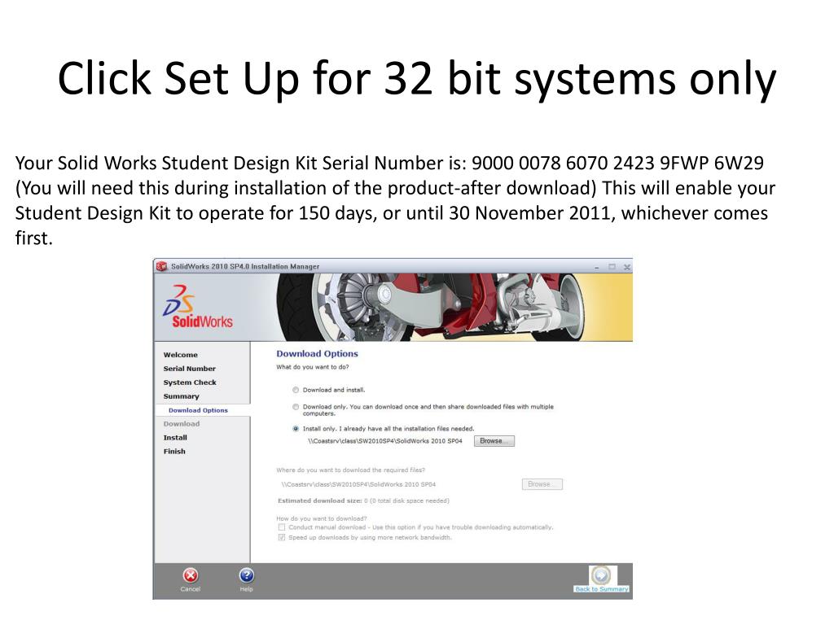This screenshot has height=625, width=834.
Task: Click the 'How do you want to download?' label
Action: [321, 518]
